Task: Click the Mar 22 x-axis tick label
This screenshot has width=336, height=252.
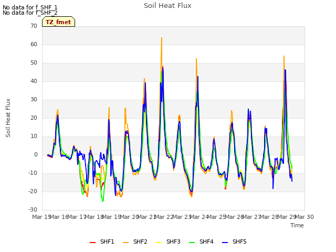Action: coord(164,217)
